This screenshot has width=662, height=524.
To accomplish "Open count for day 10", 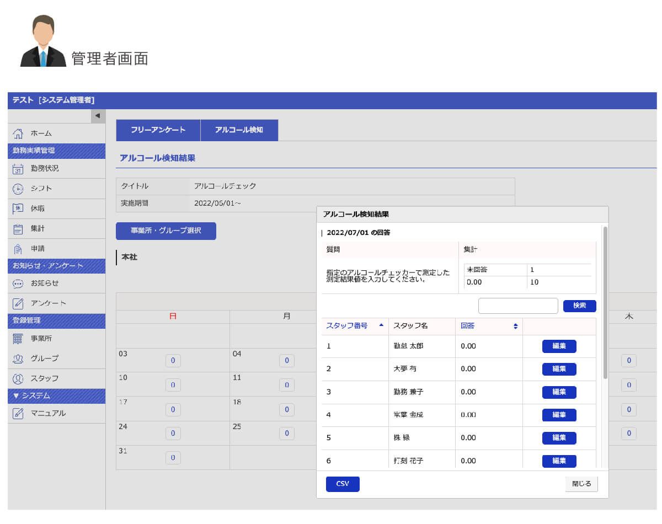I will point(173,385).
